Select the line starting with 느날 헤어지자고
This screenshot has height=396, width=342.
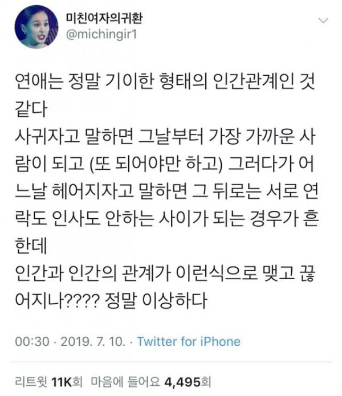pos(166,191)
